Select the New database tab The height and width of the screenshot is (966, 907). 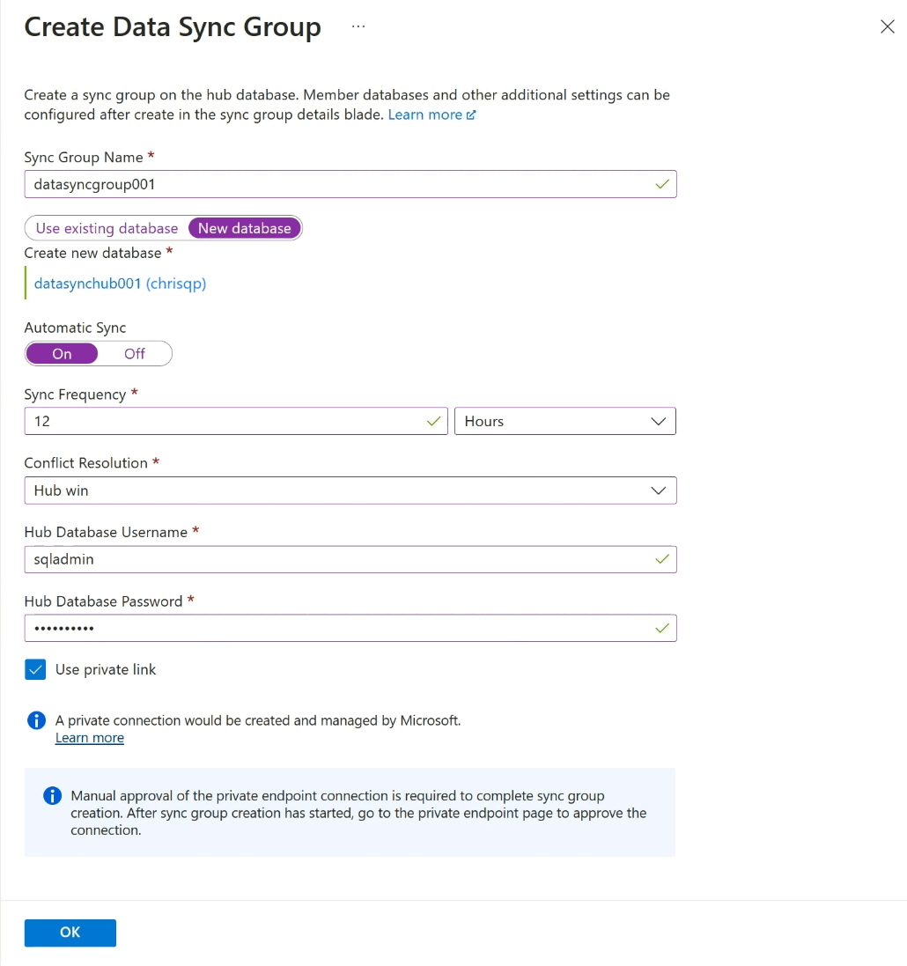244,227
